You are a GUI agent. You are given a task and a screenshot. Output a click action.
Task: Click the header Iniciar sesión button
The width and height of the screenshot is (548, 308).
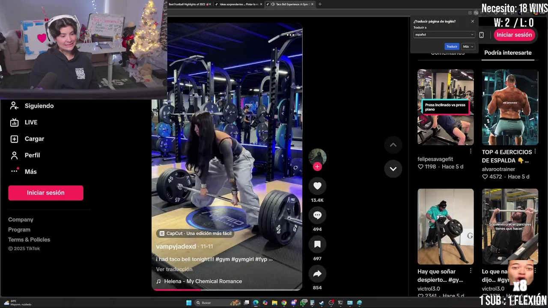pos(514,35)
